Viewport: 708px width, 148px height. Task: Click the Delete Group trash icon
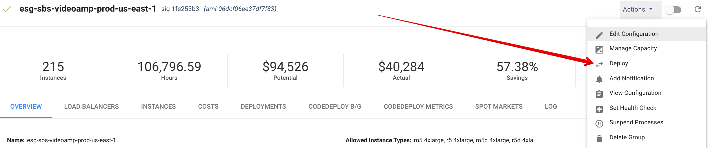[x=599, y=139]
